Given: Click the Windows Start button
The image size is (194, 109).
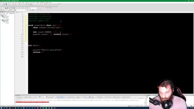Looking at the screenshot, I should [1, 108].
